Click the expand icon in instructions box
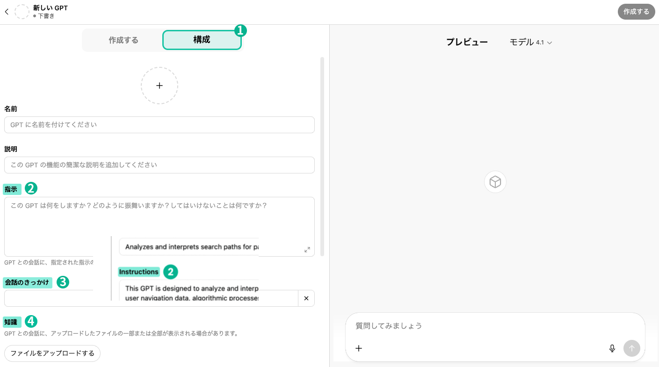The image size is (659, 367). click(x=307, y=250)
